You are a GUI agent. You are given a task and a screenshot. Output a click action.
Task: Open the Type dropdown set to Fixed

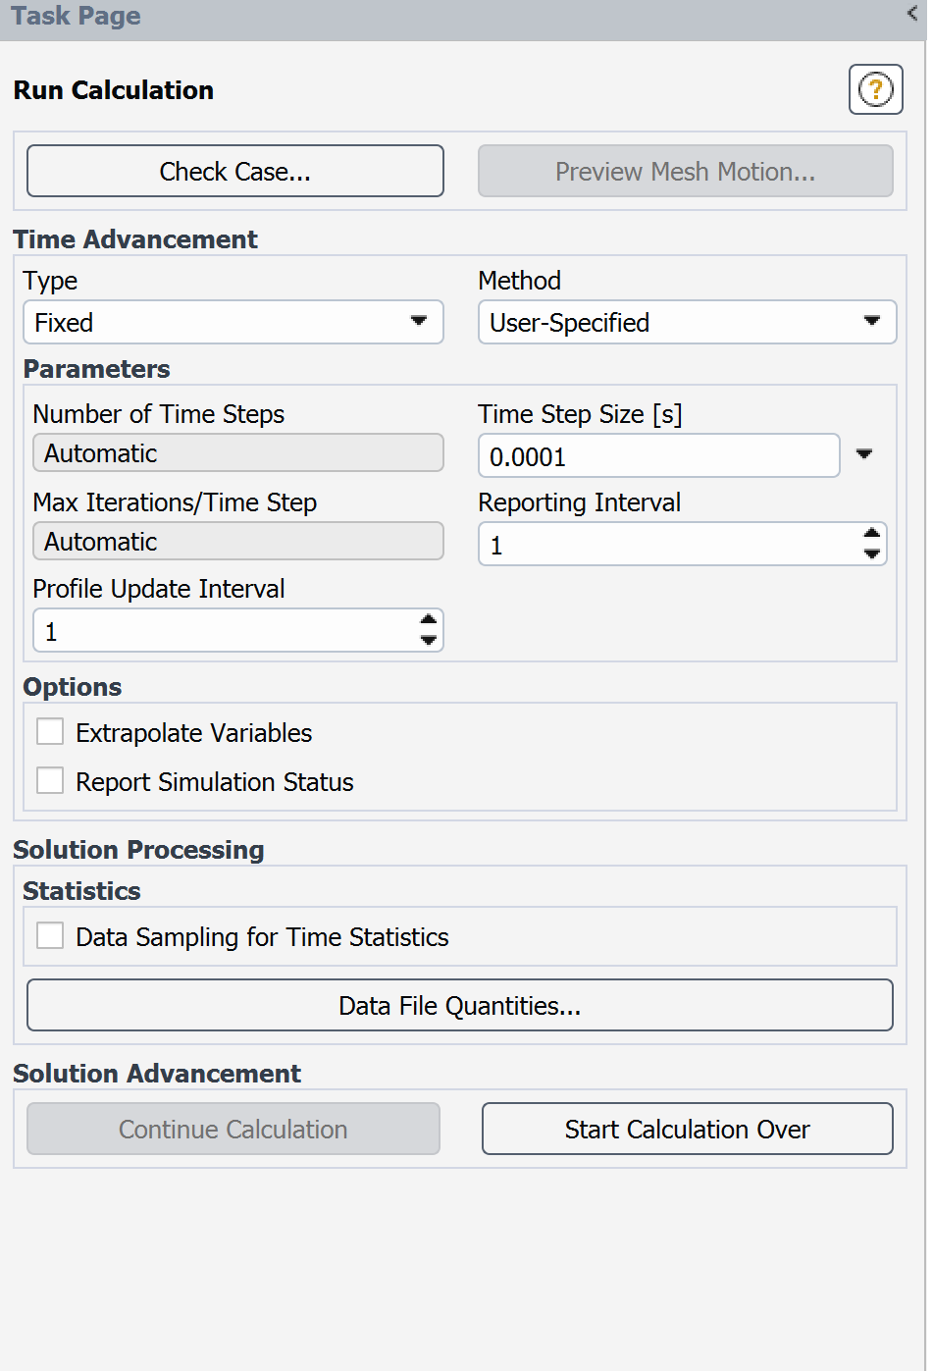(x=233, y=323)
